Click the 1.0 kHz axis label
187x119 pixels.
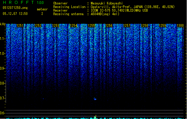pos(3,54)
